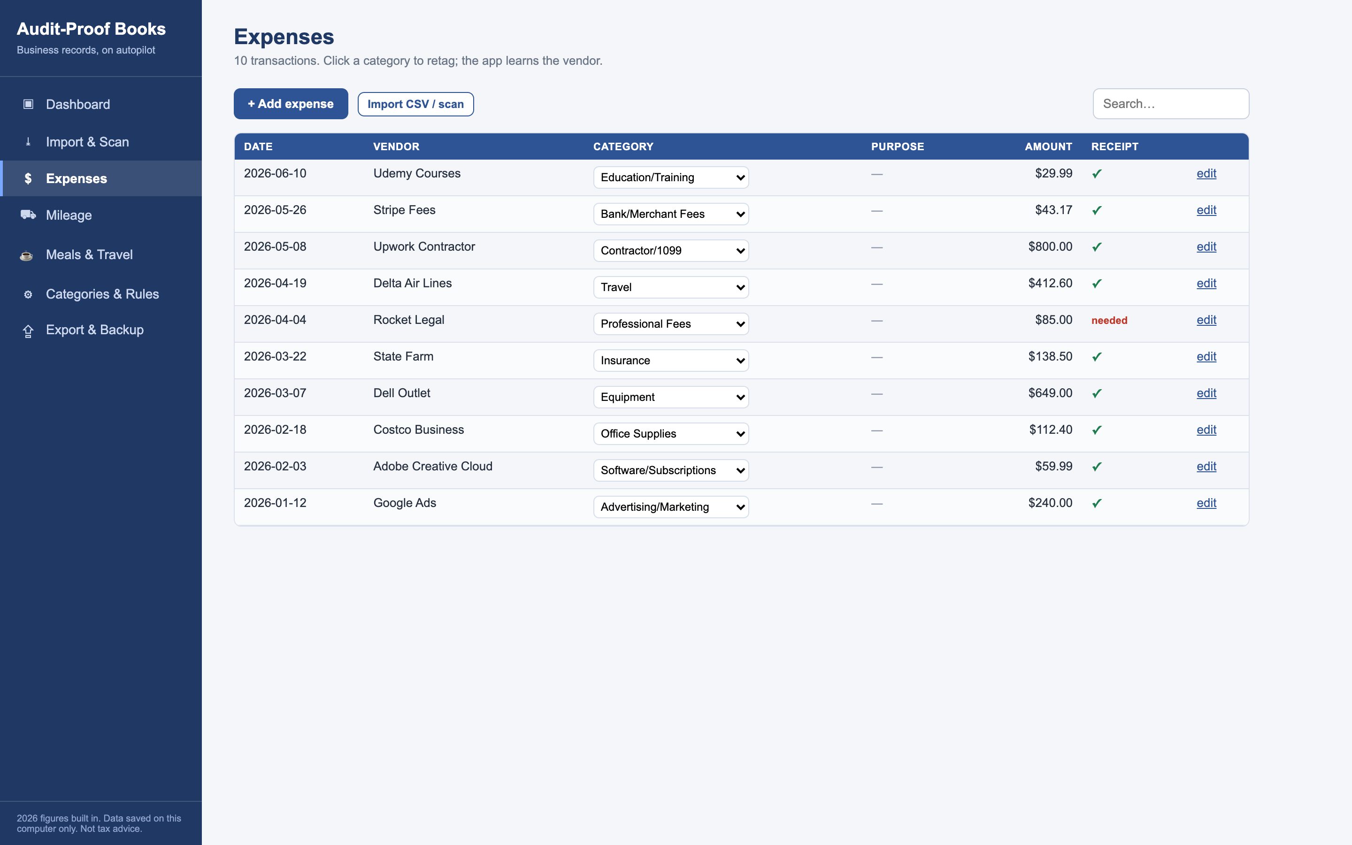Click in the Search field
Screen dimensions: 1352x845
coord(1171,103)
